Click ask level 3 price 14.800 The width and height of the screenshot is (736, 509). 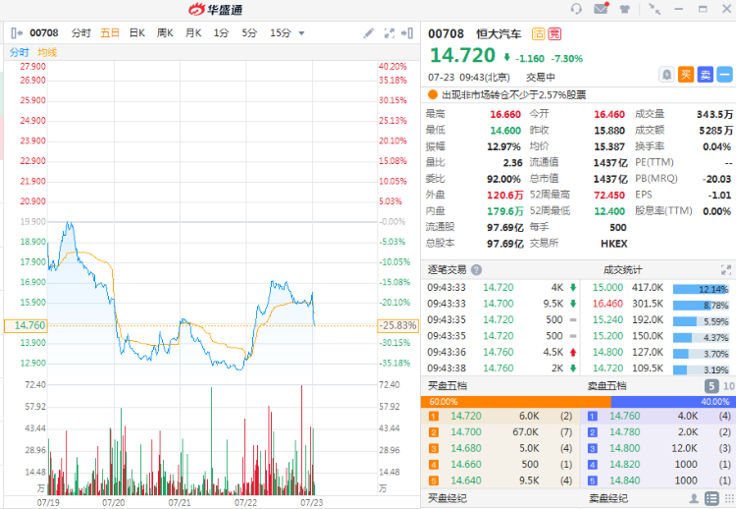click(x=625, y=448)
